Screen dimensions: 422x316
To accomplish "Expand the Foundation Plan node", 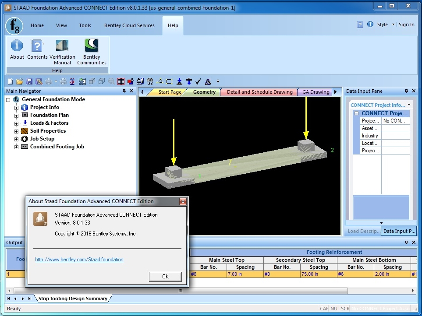I will click(16, 115).
